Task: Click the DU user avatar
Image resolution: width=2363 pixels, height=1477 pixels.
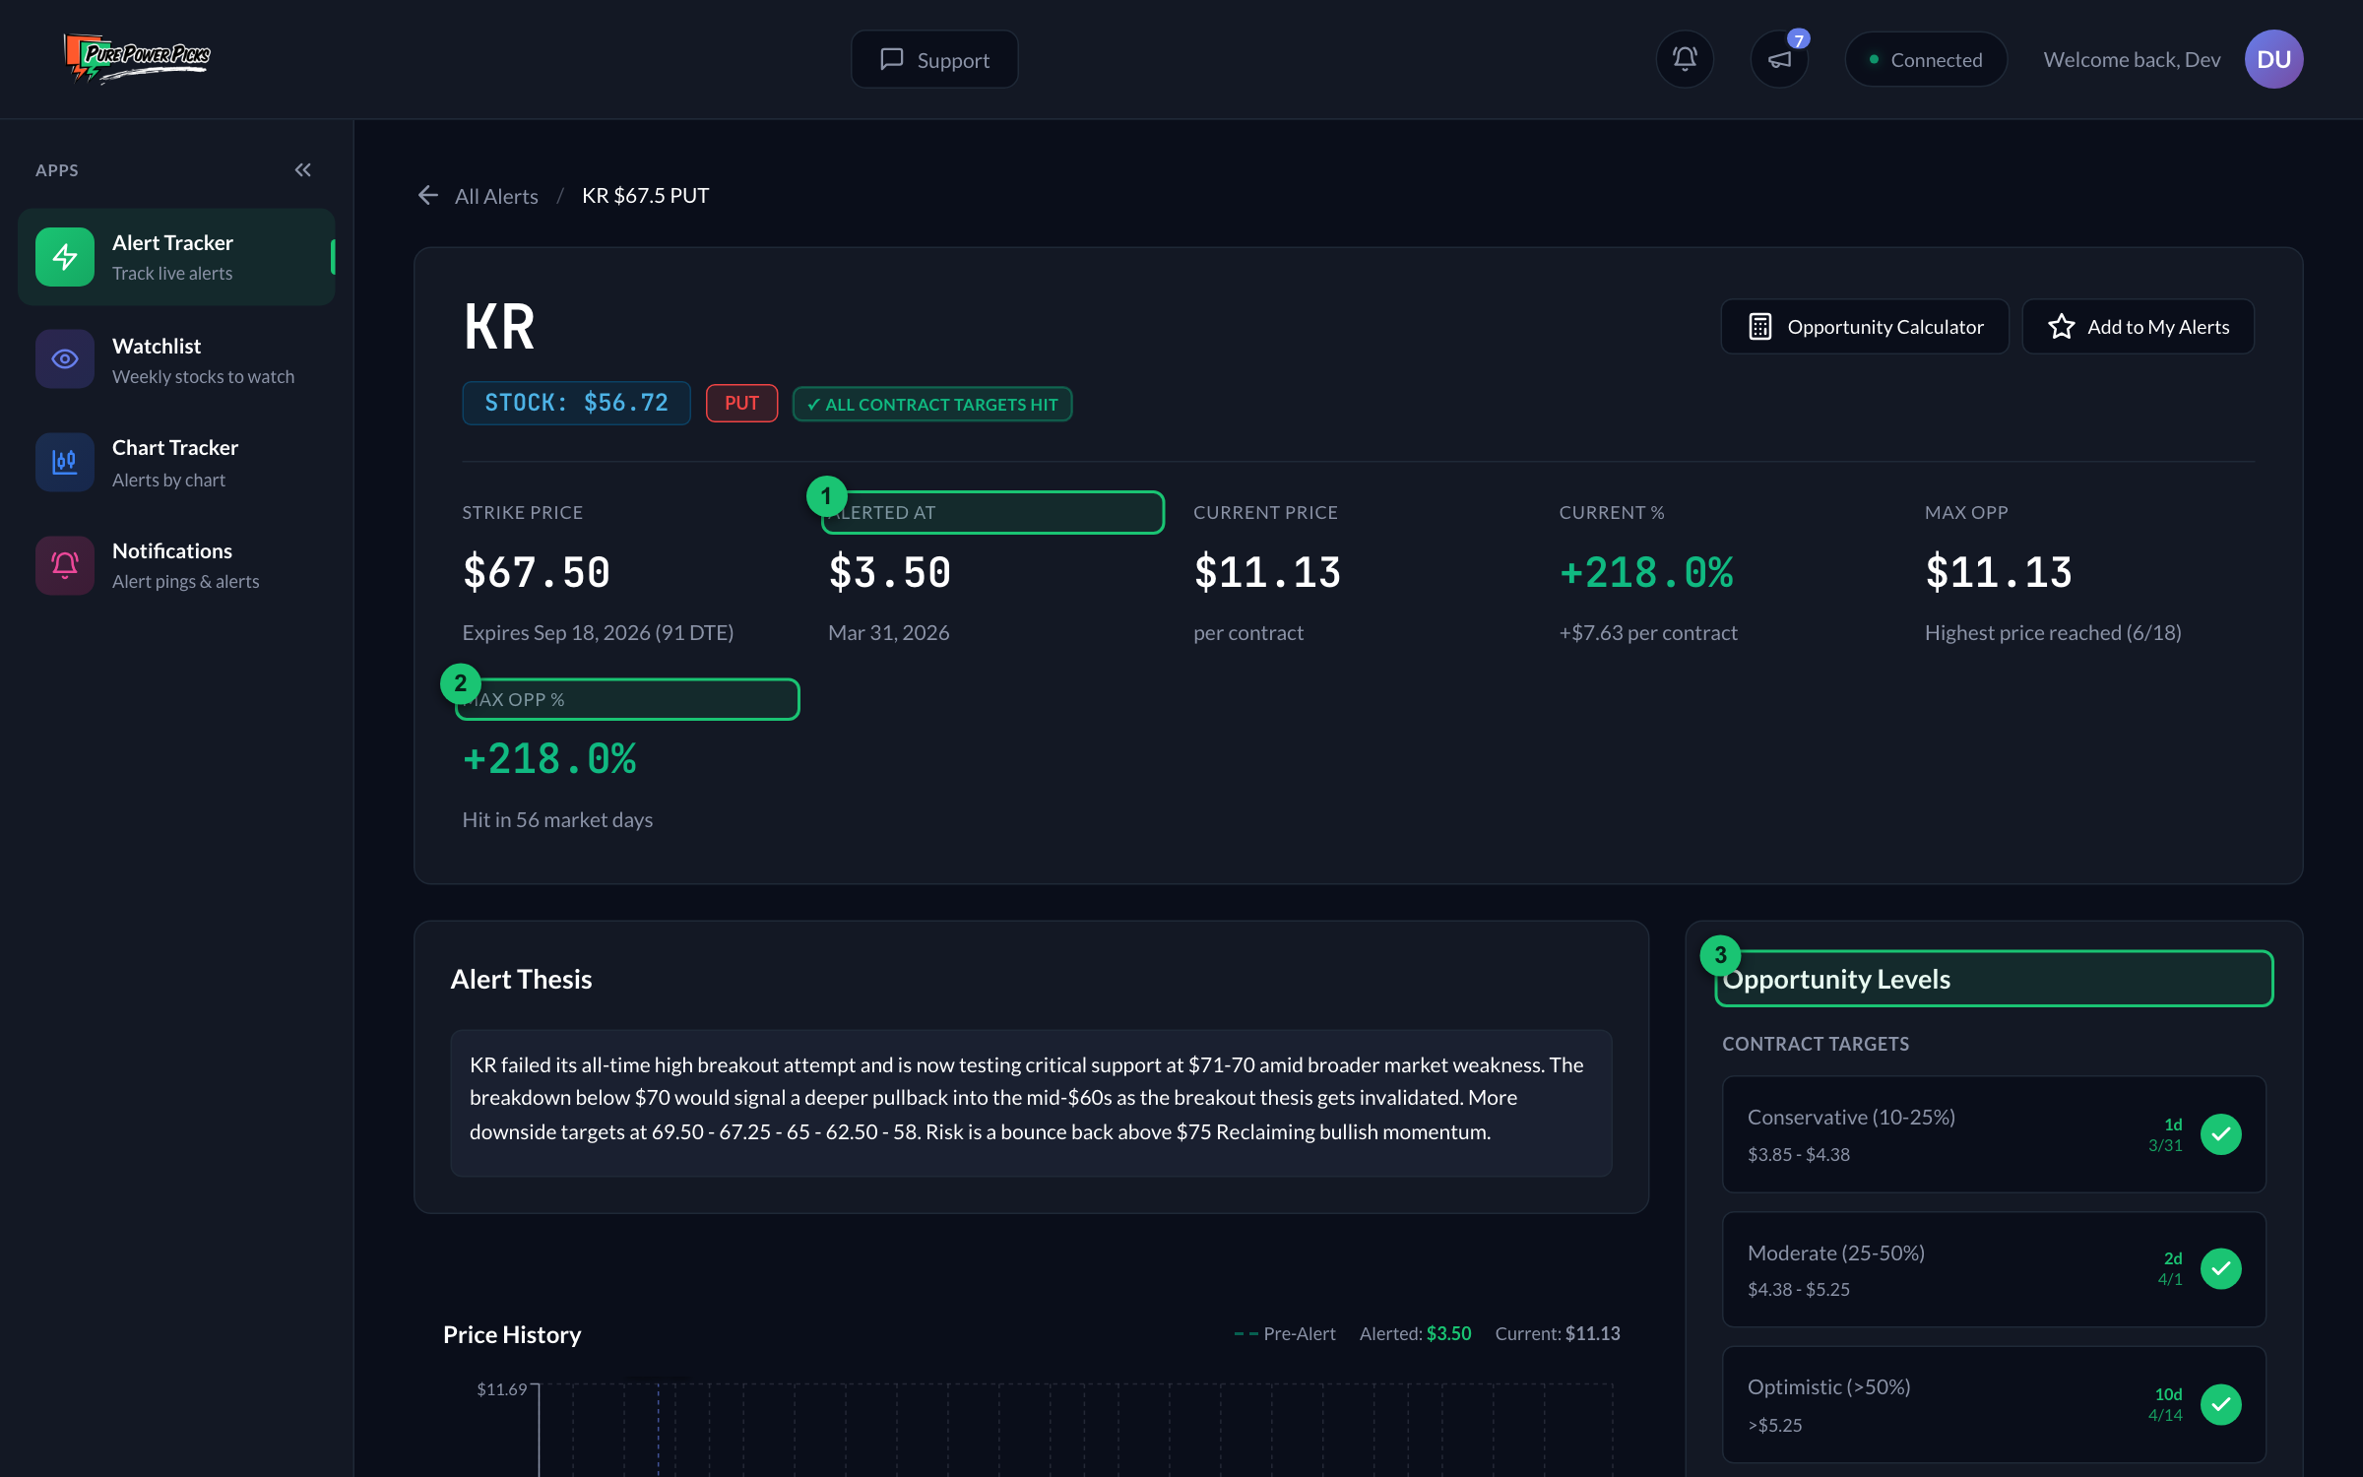Action: click(2273, 59)
